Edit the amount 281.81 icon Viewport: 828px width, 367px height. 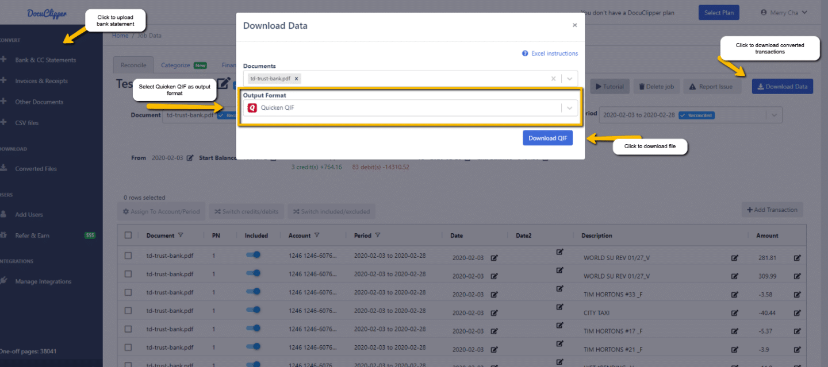coord(798,258)
